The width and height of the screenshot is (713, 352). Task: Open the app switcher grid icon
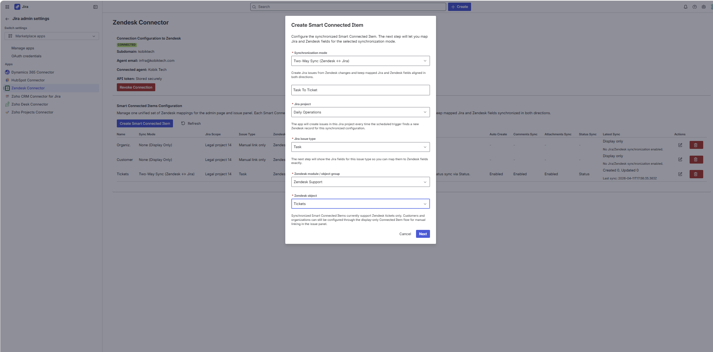tap(7, 7)
